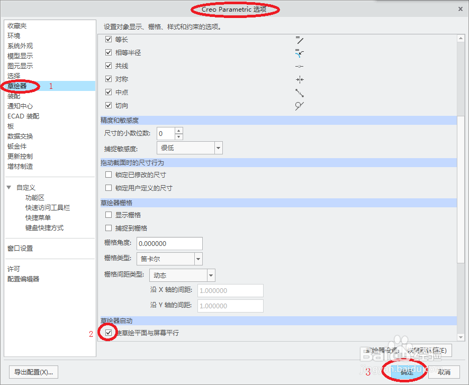Select 环境 in the left sidebar
This screenshot has width=469, height=385.
[14, 35]
